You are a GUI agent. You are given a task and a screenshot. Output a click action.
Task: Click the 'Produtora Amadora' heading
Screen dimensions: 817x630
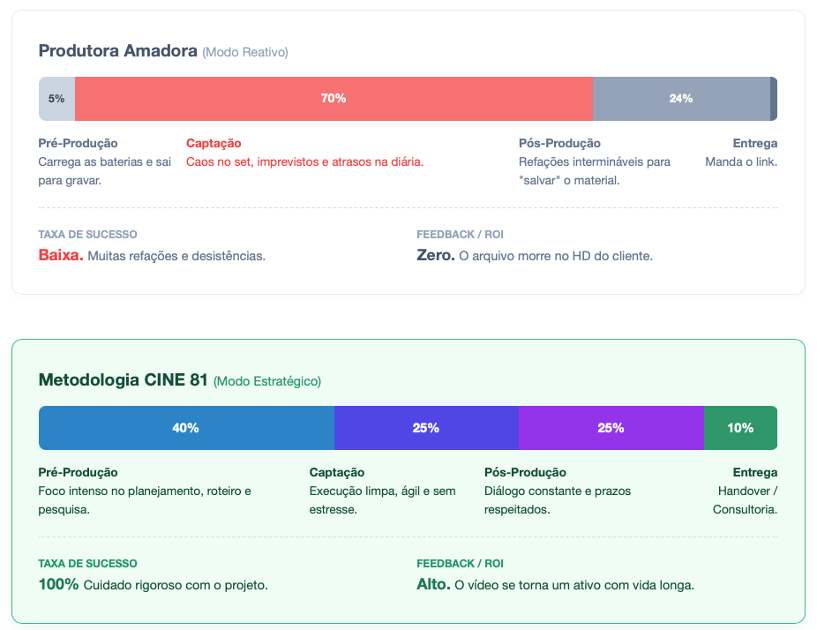point(117,51)
